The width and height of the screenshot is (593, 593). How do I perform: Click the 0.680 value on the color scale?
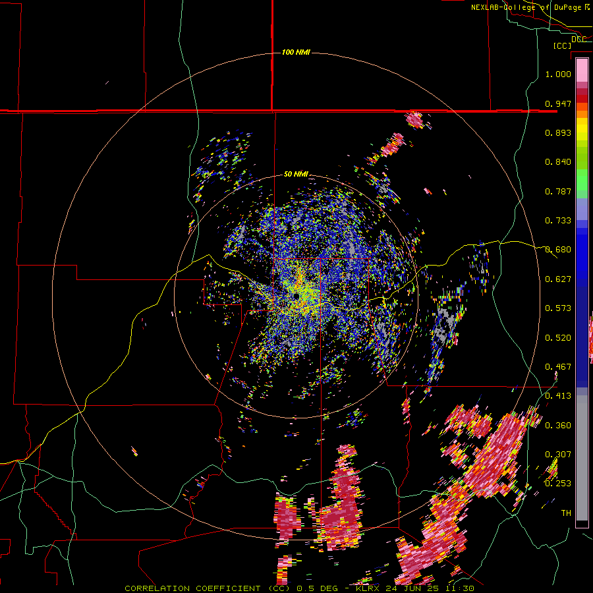558,250
